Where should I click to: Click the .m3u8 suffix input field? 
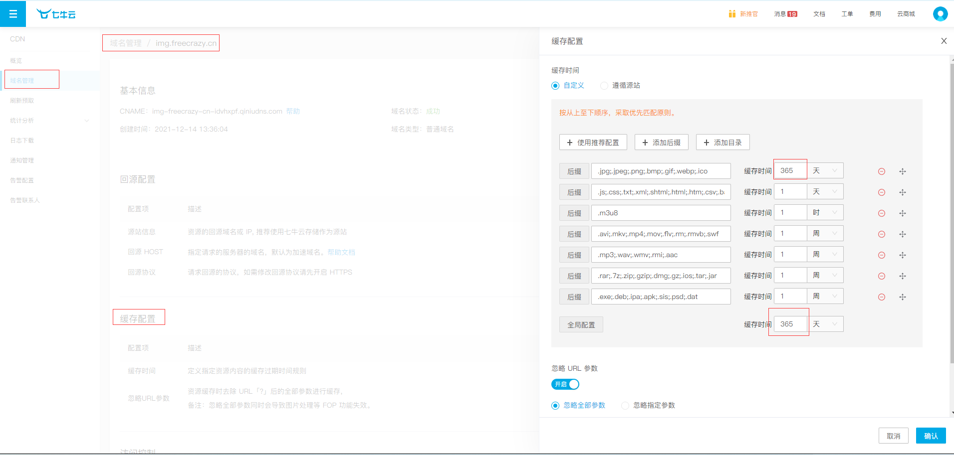coord(661,213)
